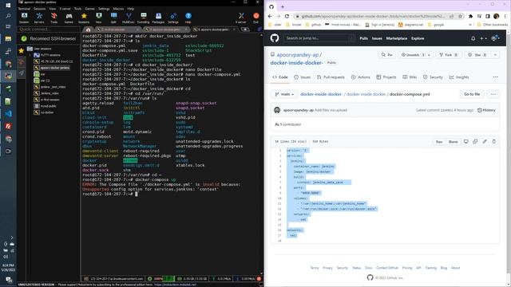511x287 pixels.
Task: Open Windows search from the taskbar
Action: [x=8, y=16]
